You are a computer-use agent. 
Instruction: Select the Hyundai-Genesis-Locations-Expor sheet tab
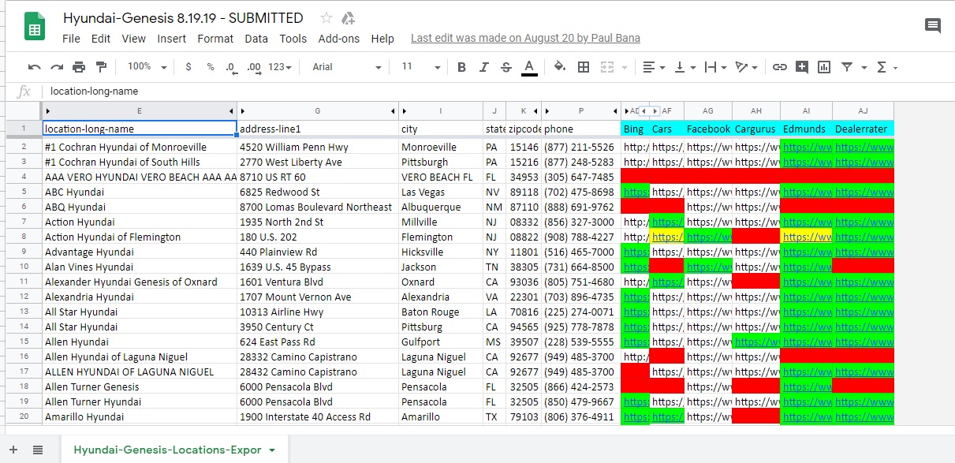point(167,450)
